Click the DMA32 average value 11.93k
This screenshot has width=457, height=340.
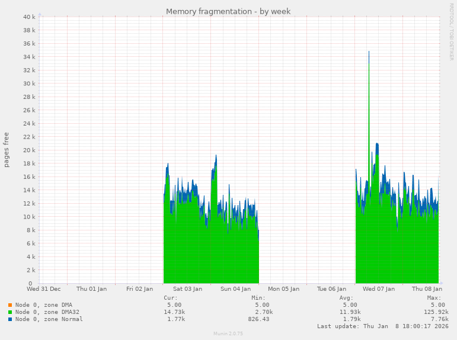[x=350, y=312]
